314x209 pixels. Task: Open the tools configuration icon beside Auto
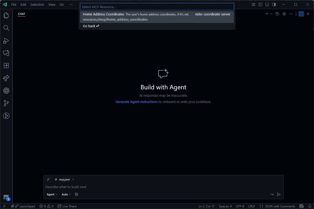tap(76, 194)
